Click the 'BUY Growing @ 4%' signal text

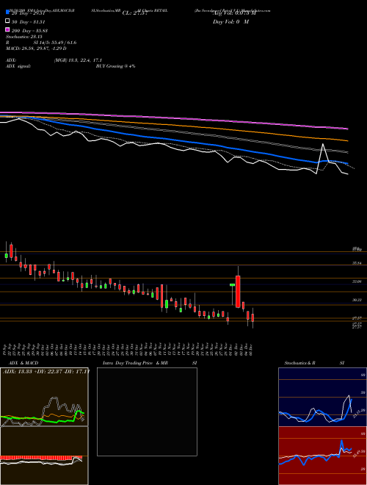pyautogui.click(x=115, y=66)
